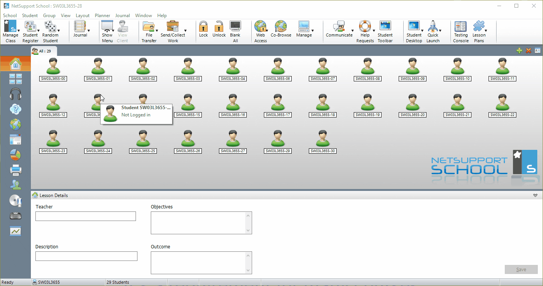Open File Transfer tool
Screen dimensions: 543x286
[x=149, y=26]
